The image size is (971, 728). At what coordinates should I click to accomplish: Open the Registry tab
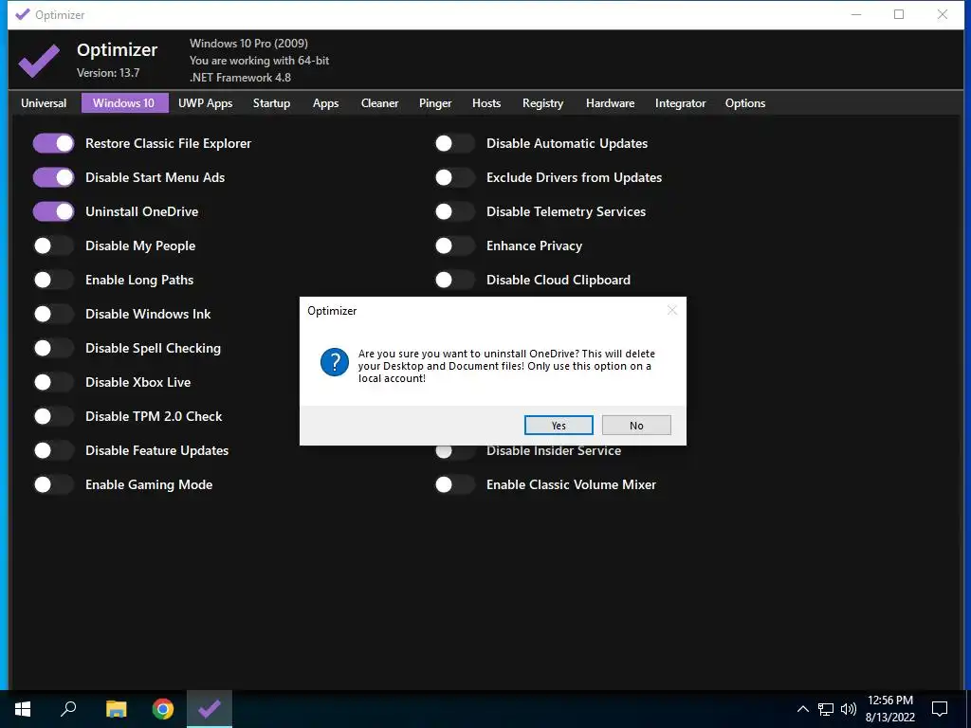[x=542, y=103]
